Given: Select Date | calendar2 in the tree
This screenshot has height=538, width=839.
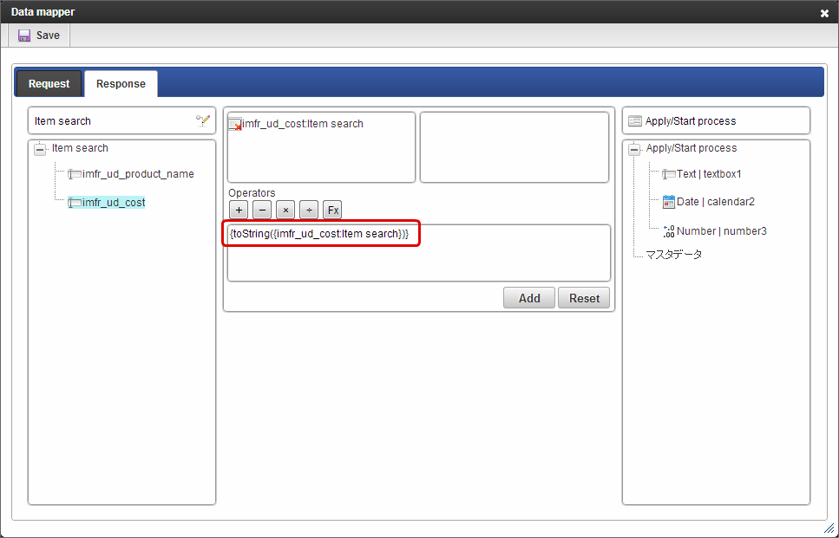Looking at the screenshot, I should pos(716,202).
